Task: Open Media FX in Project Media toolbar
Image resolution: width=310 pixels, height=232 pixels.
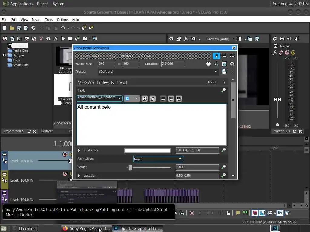Action: tap(56, 39)
